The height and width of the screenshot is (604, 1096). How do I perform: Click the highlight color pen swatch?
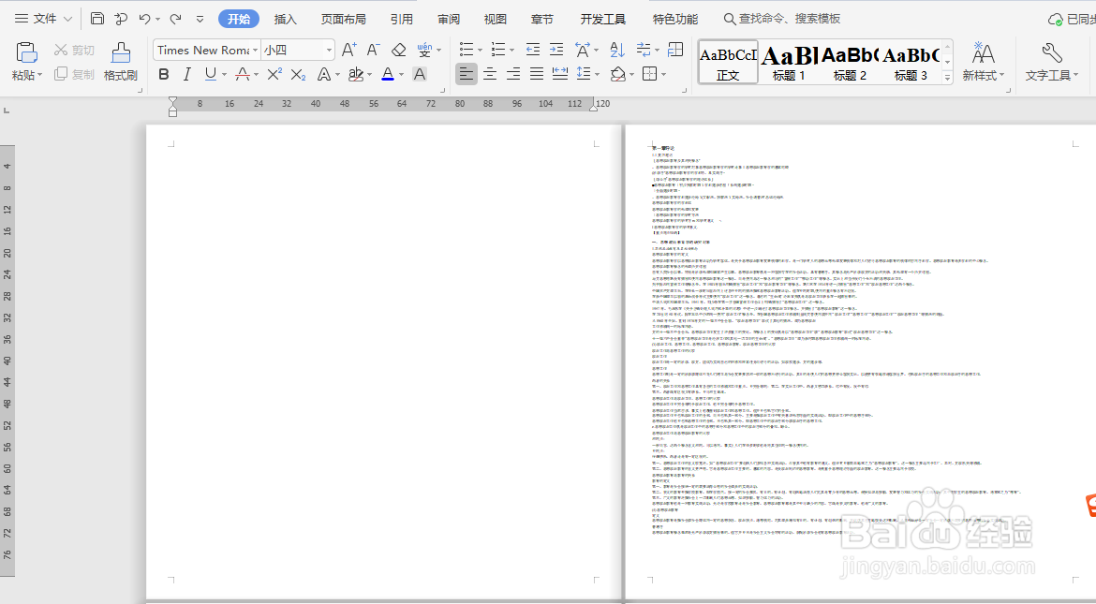point(356,74)
